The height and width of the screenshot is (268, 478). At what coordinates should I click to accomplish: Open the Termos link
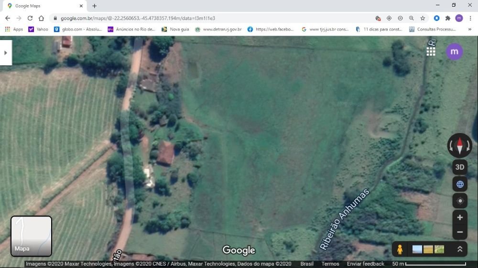point(330,264)
